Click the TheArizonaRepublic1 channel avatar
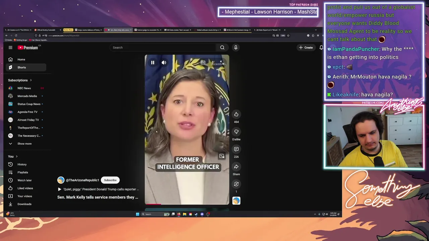The height and width of the screenshot is (241, 429). coord(61,180)
